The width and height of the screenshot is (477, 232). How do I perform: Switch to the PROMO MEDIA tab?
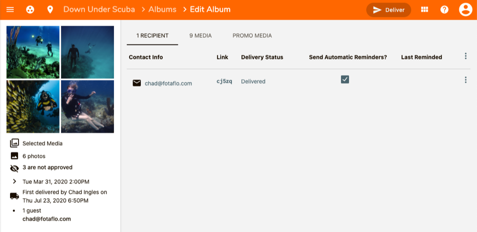click(252, 36)
